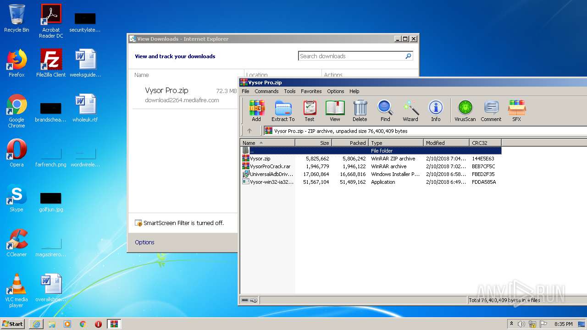This screenshot has width=587, height=330.
Task: Click the SFX toolbar icon
Action: coord(517,111)
